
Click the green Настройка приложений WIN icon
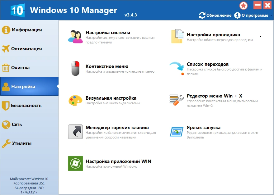(x=75, y=163)
